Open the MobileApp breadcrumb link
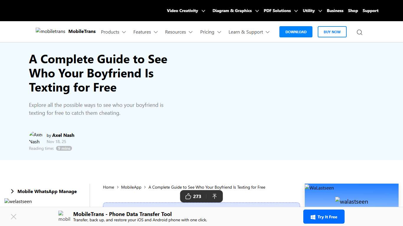 (131, 187)
